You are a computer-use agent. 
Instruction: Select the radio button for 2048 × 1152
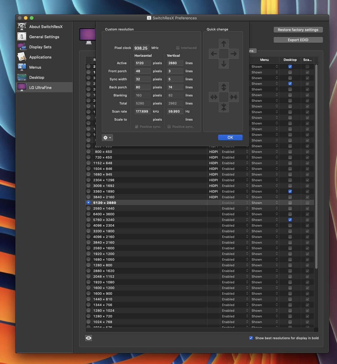[88, 276]
